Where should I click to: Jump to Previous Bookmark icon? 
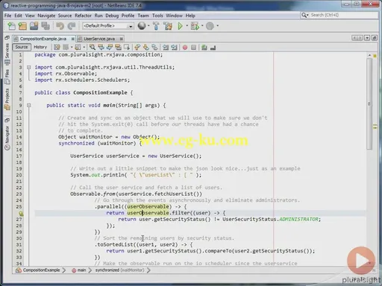point(137,47)
